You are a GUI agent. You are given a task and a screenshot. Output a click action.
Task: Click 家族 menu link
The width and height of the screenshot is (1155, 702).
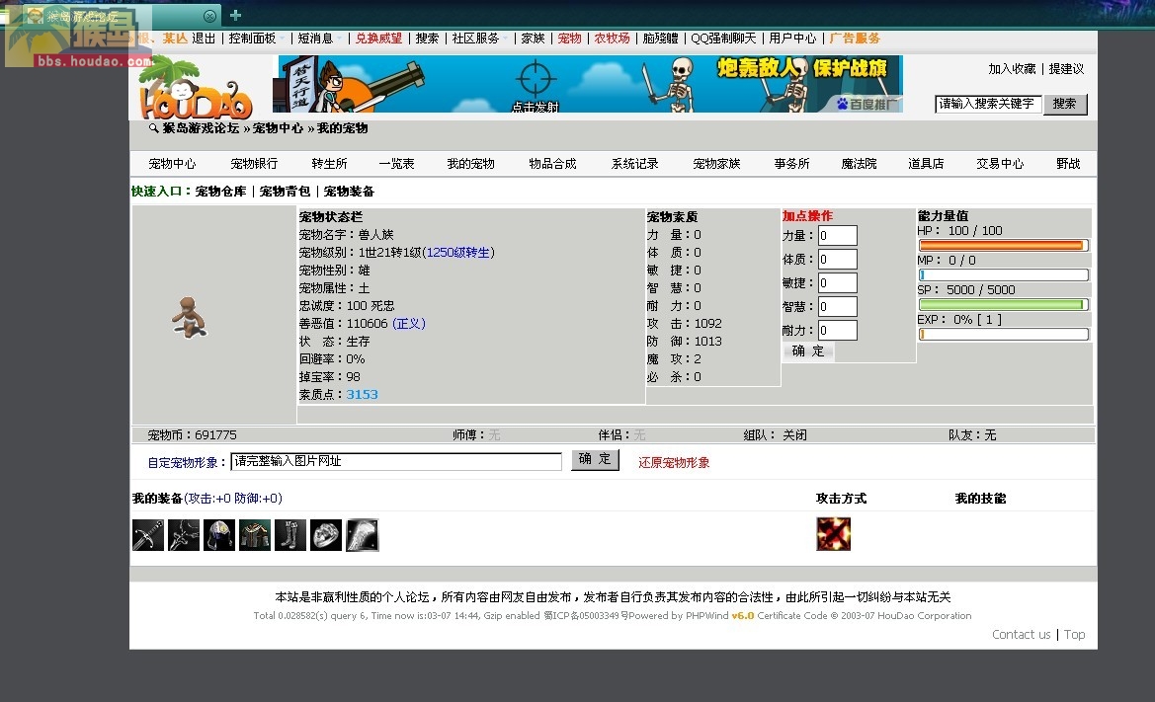coord(533,39)
